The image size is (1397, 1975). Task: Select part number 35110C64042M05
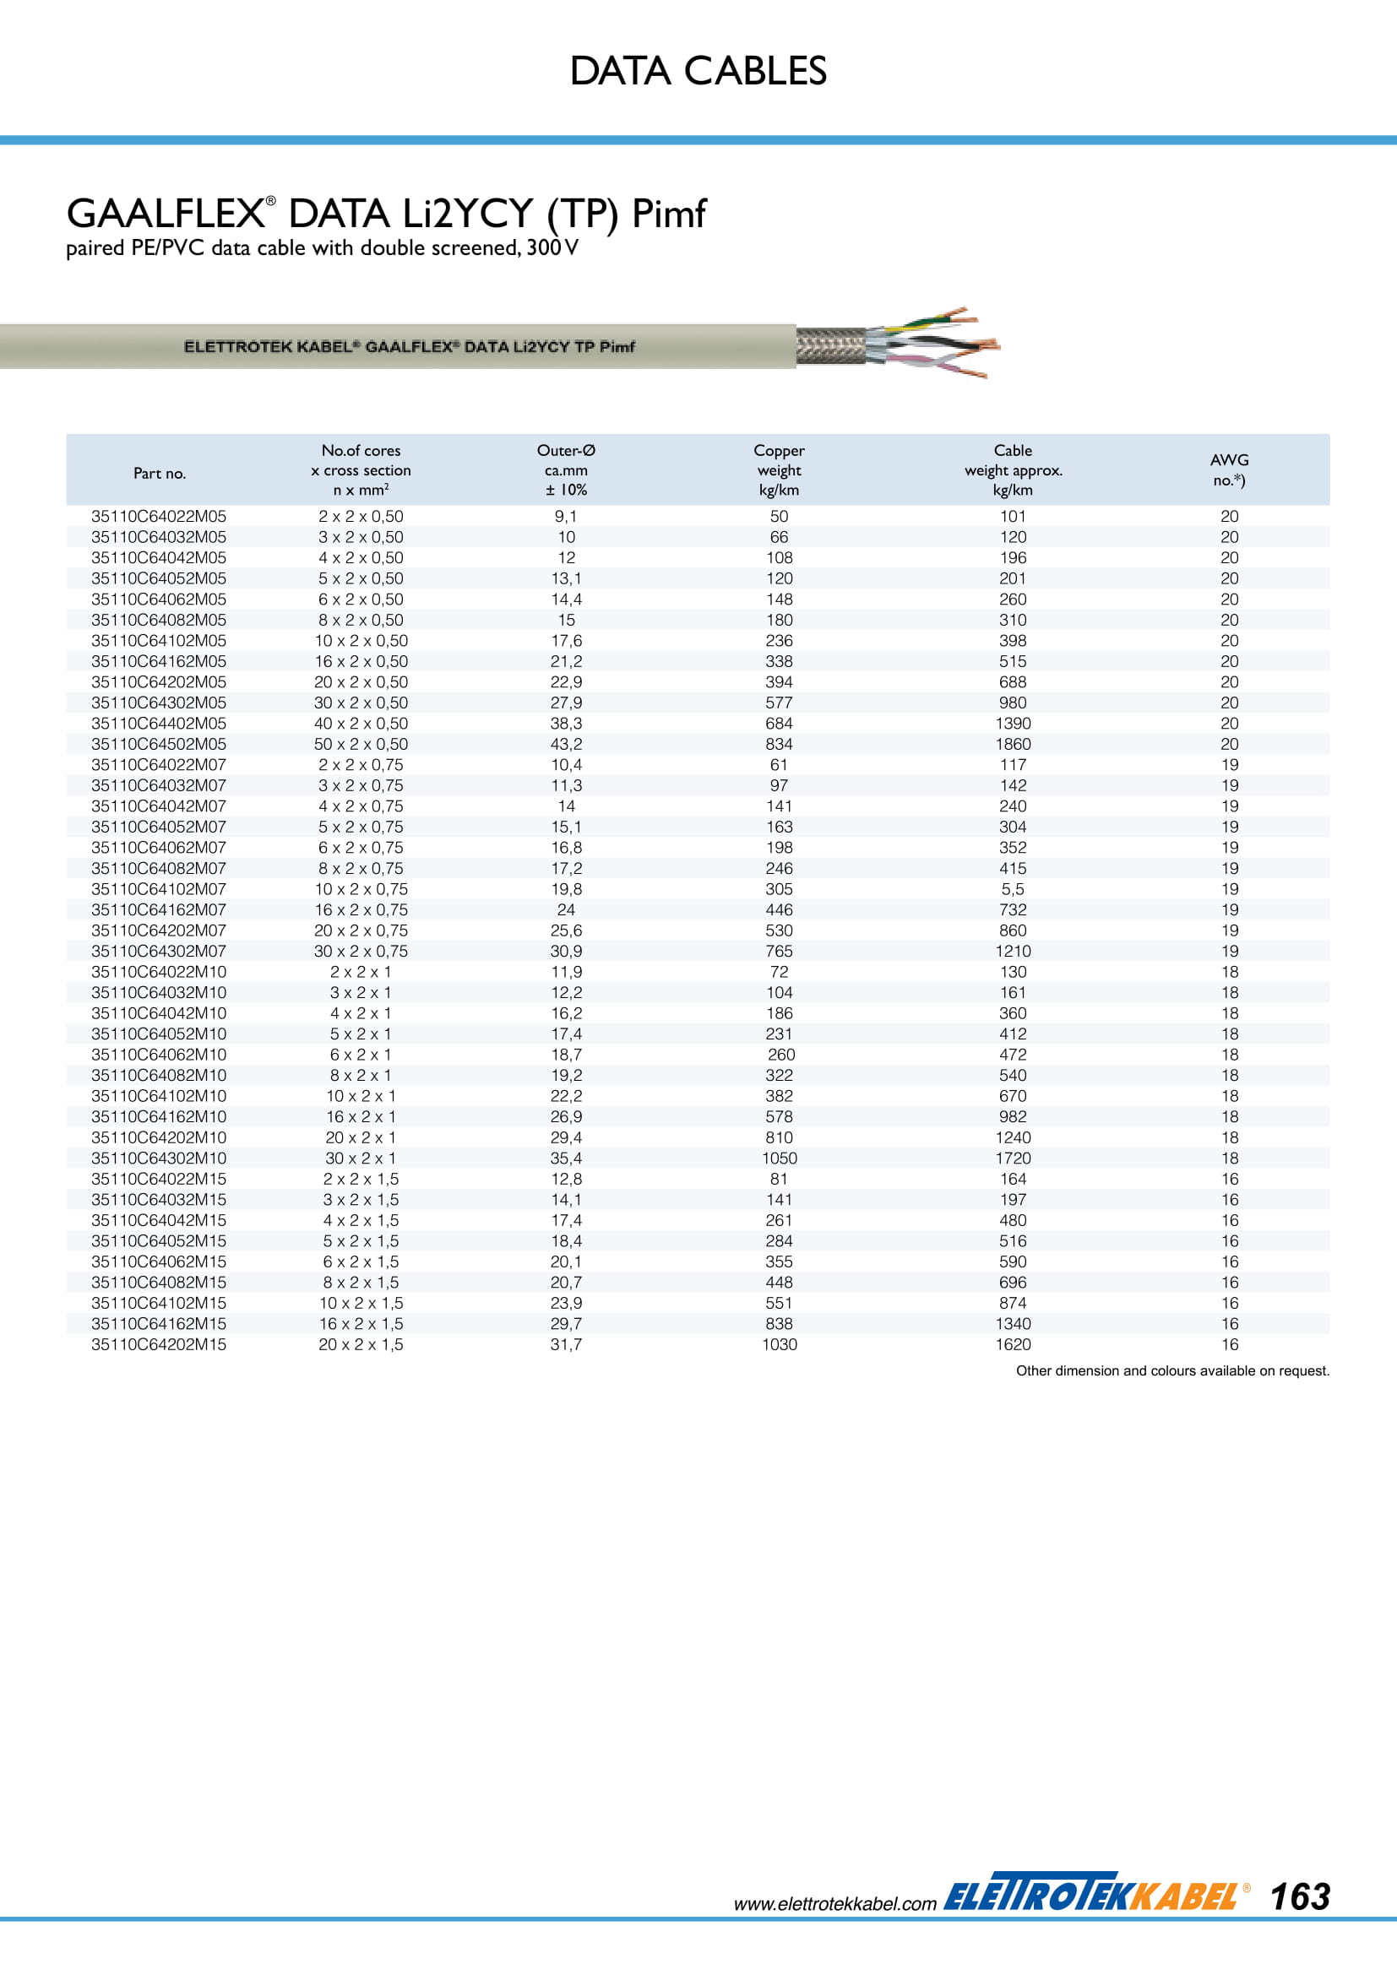tap(159, 557)
